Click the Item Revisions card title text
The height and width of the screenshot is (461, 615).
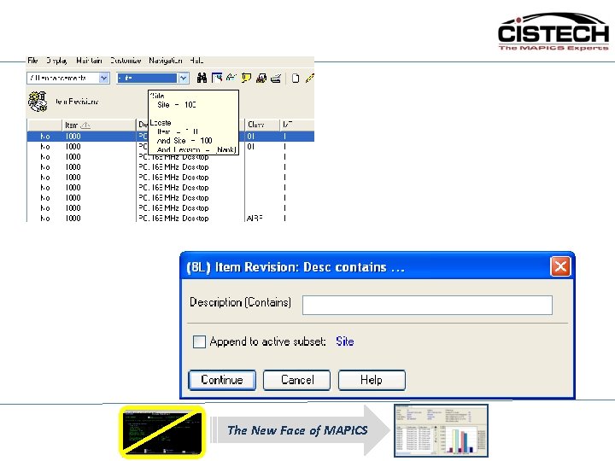[x=77, y=102]
